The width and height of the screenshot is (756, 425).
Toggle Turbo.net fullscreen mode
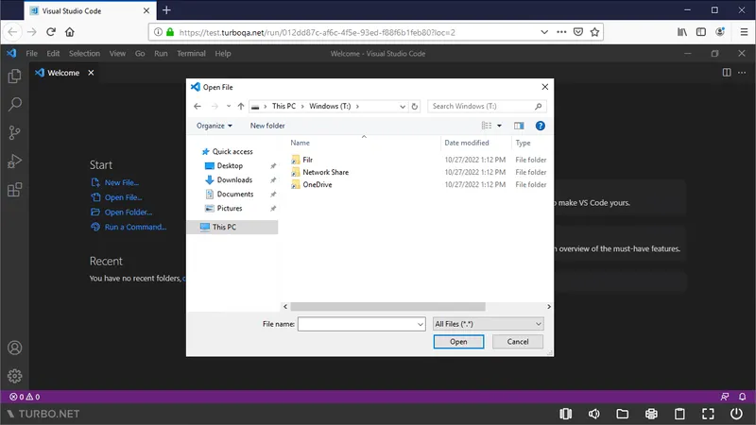tap(708, 414)
